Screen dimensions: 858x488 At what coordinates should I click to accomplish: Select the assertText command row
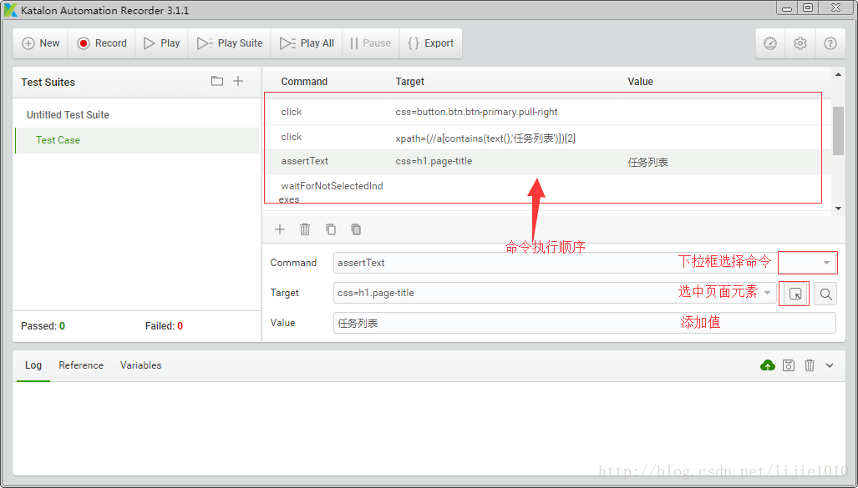[x=548, y=162]
